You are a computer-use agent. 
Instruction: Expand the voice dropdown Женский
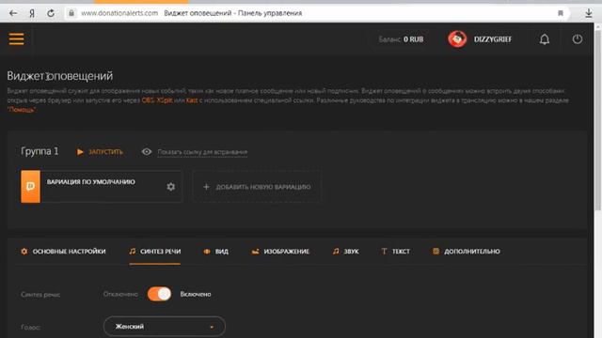coord(165,327)
